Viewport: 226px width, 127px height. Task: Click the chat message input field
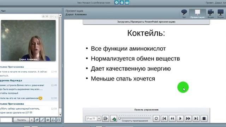point(6,120)
